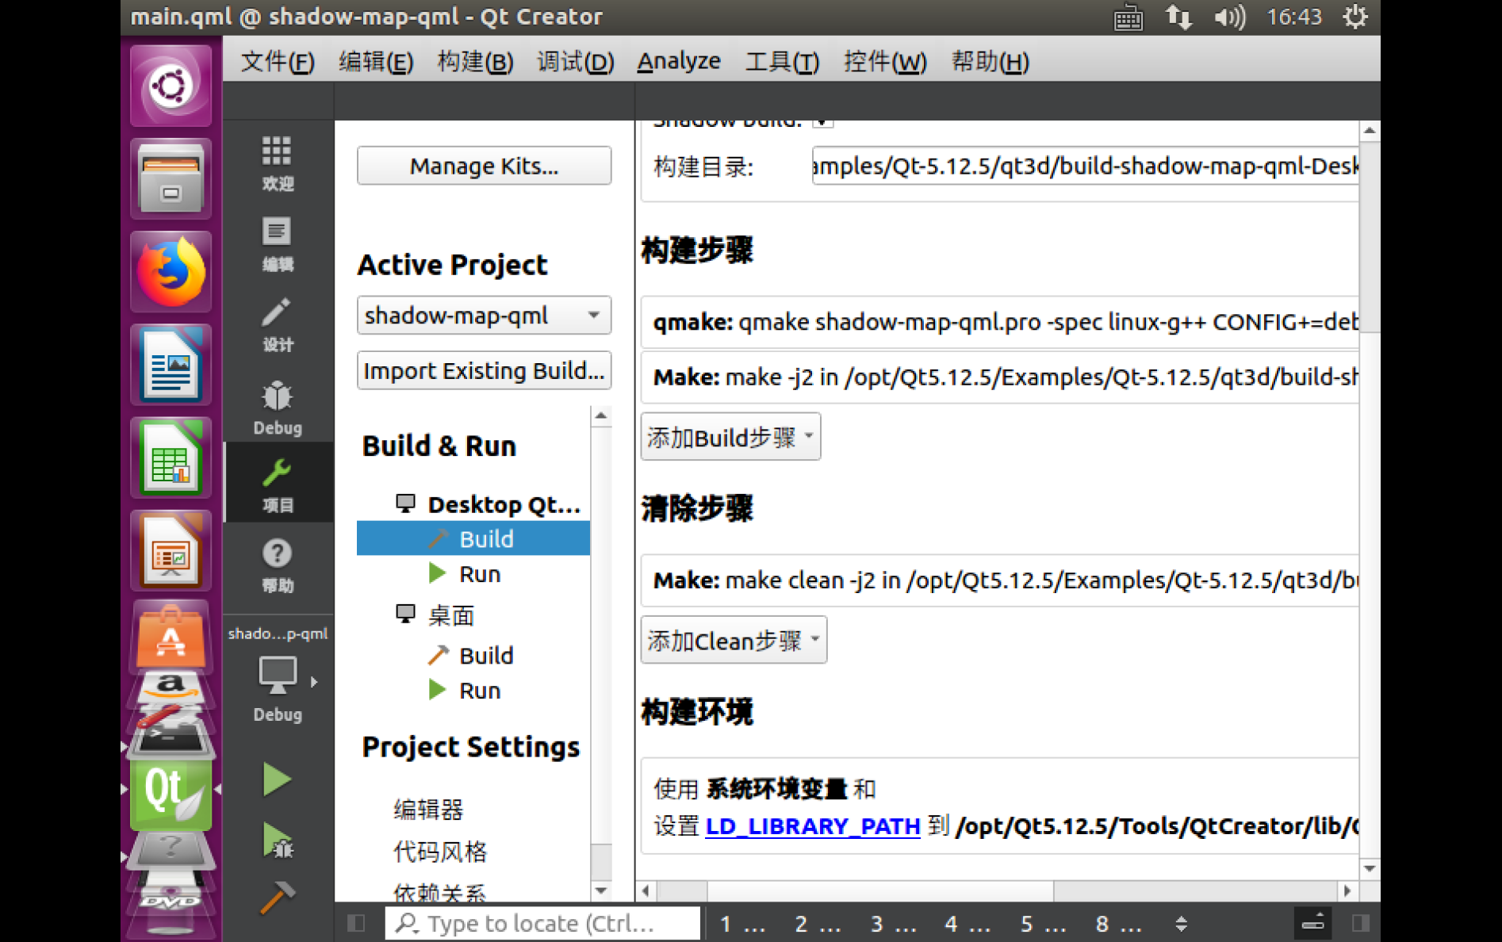This screenshot has height=942, width=1502.
Task: Follow the LD_LIBRARY_PATH link
Action: click(x=811, y=825)
